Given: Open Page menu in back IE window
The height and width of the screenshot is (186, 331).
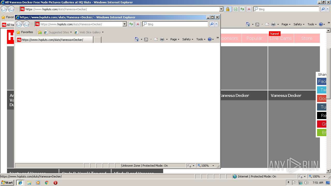Looking at the screenshot, I should [x=286, y=24].
